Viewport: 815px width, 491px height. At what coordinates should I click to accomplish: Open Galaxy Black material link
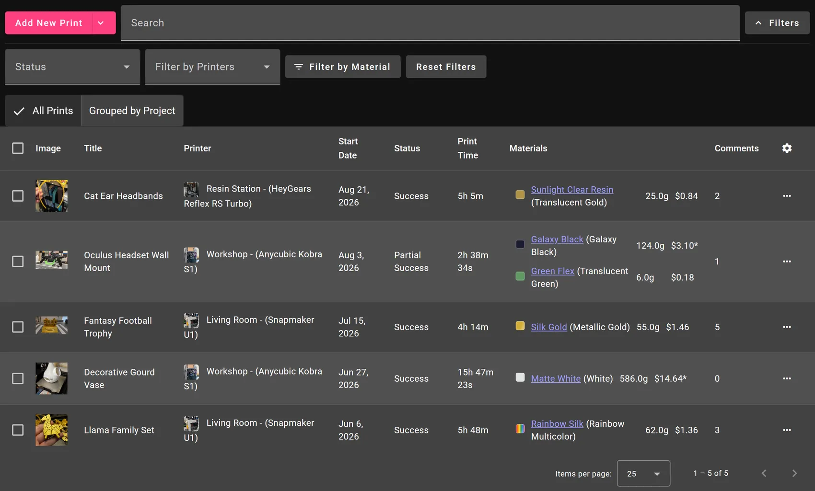coord(557,239)
